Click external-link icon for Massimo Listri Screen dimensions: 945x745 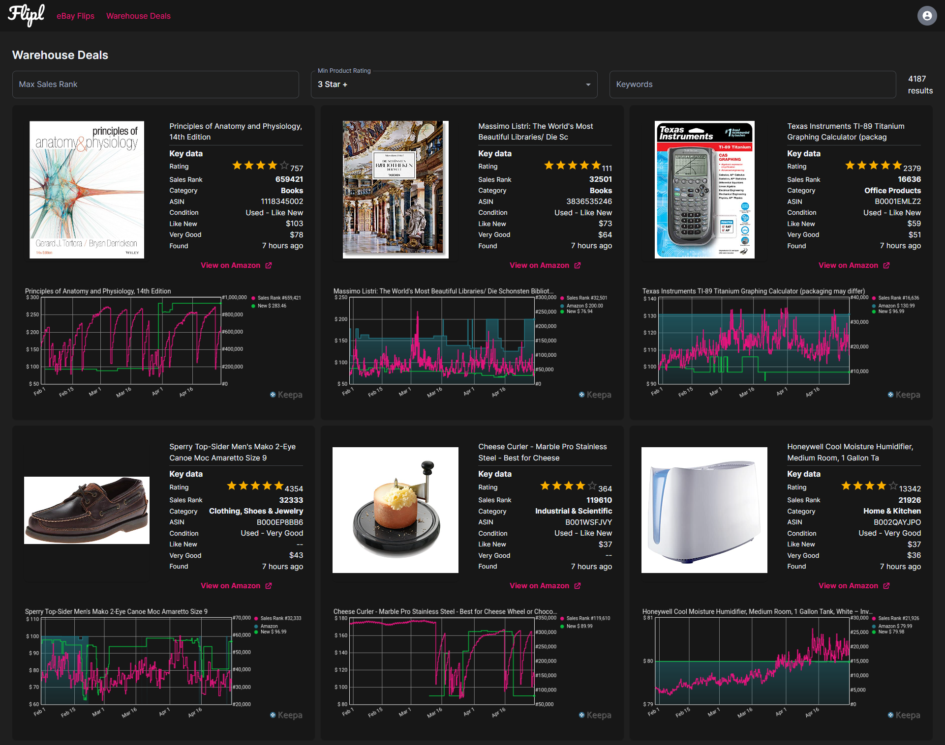click(x=578, y=265)
